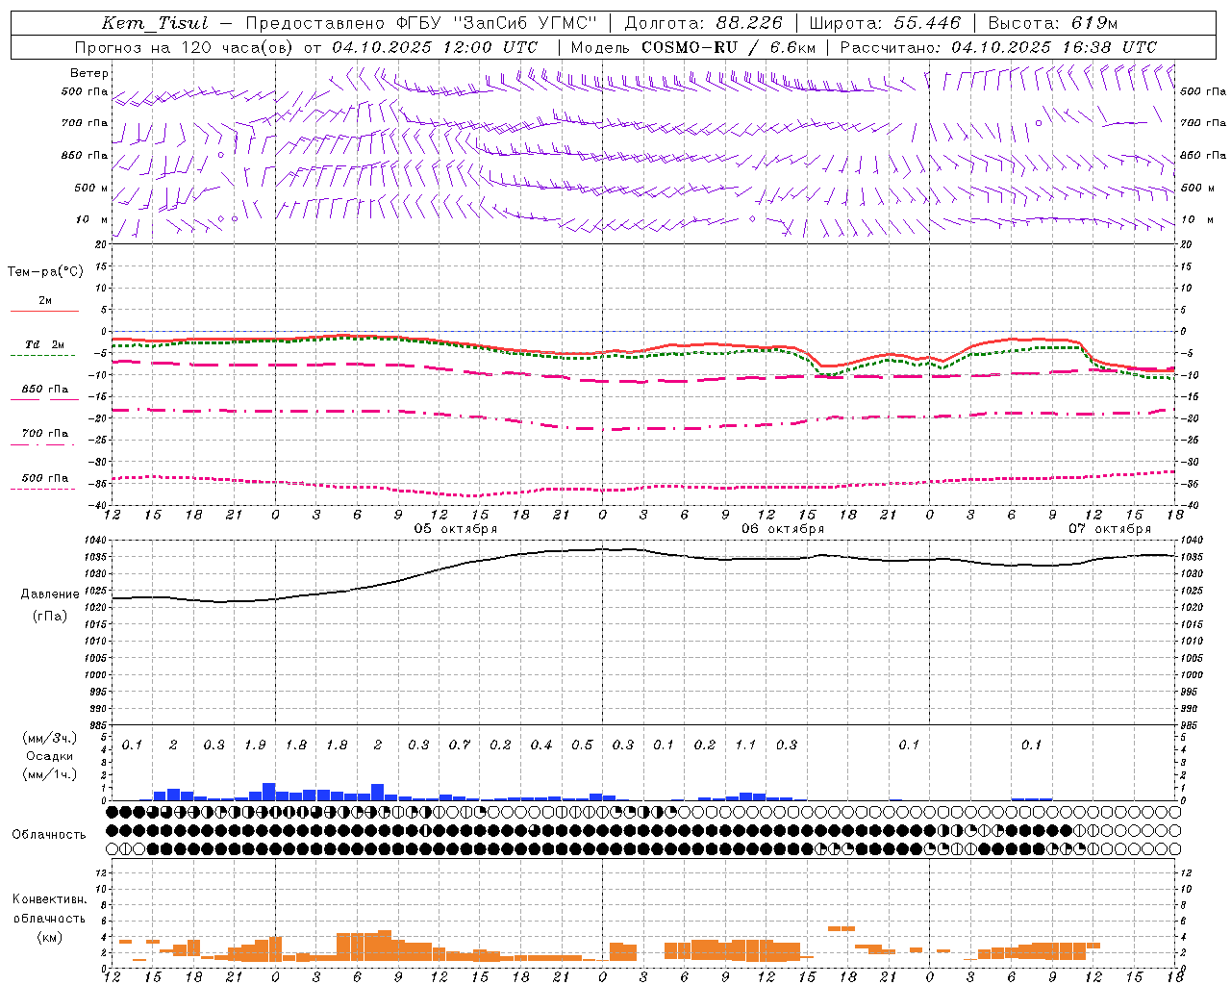This screenshot has width=1231, height=985.
Task: Click the '500 м' label left of wind panel
Action: coord(91,189)
